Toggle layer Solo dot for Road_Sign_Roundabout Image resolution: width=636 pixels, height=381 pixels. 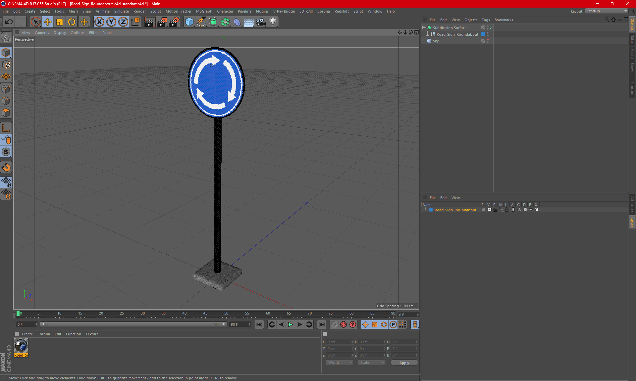(x=483, y=210)
